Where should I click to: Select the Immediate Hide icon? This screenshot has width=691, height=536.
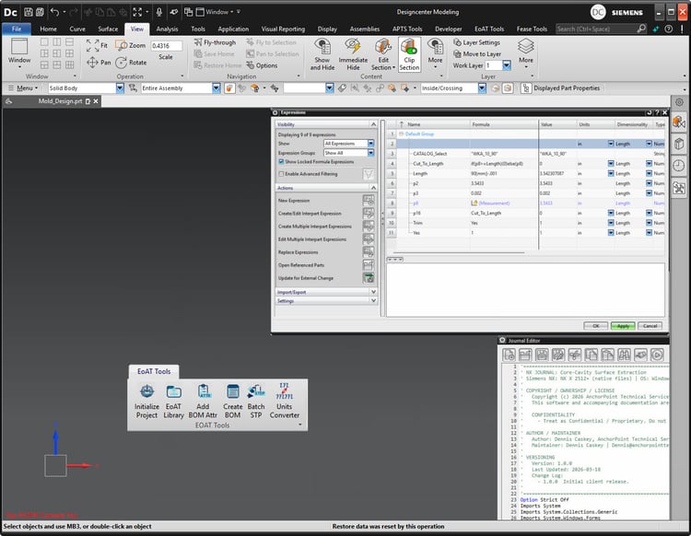pos(353,54)
